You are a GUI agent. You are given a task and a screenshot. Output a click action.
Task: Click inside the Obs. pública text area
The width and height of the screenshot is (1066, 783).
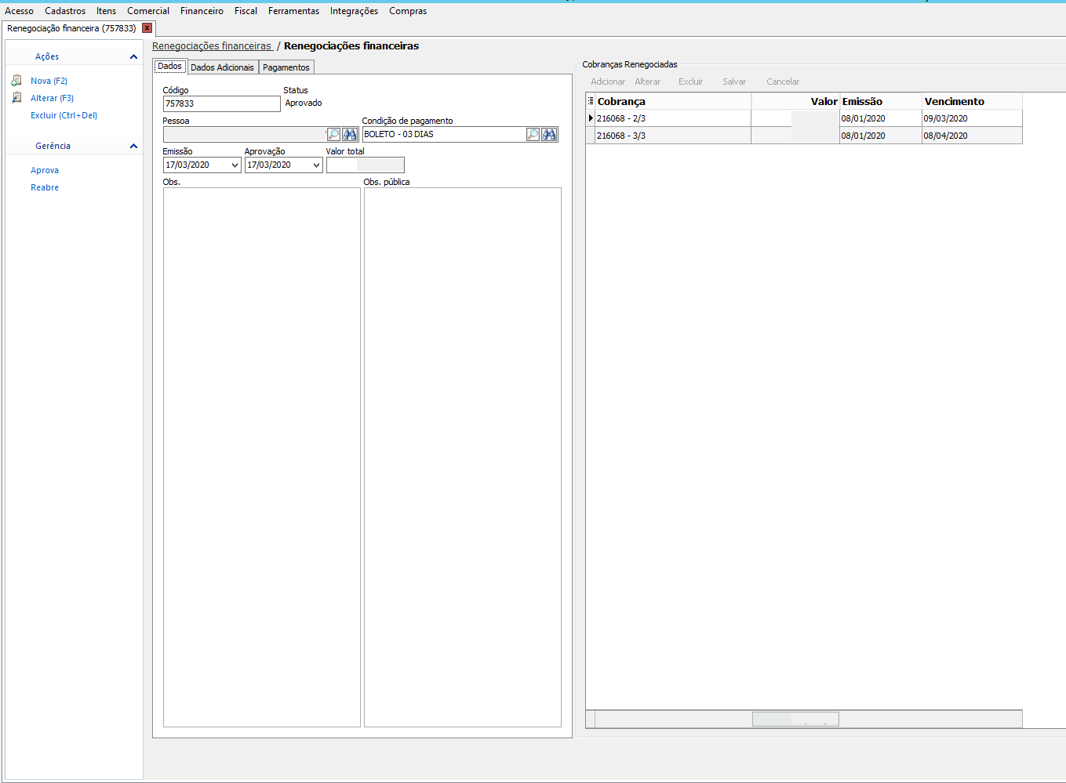click(x=463, y=458)
